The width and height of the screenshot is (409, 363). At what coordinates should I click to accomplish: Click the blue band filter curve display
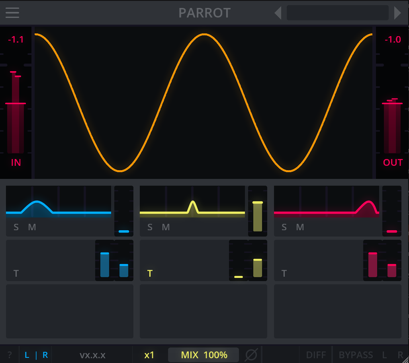click(59, 202)
